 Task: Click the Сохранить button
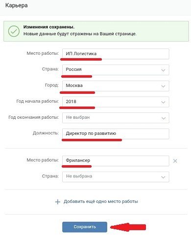pos(85,227)
